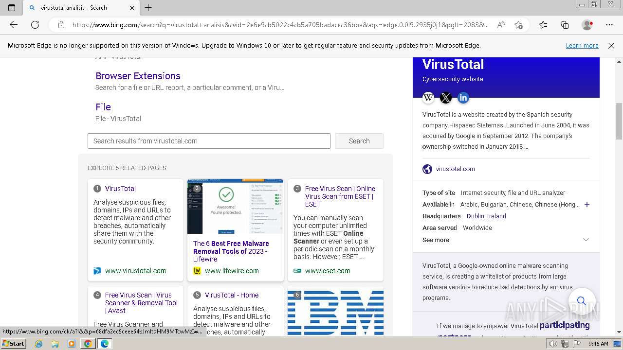623x350 pixels.
Task: Open the Browser Extensions link
Action: [x=138, y=76]
